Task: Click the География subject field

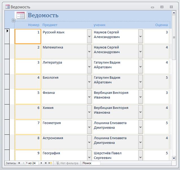Action: pos(64,155)
